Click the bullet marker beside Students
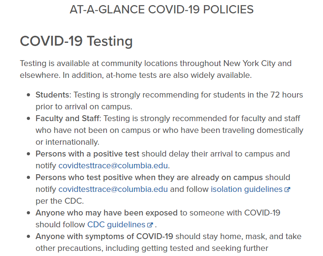 28,95
